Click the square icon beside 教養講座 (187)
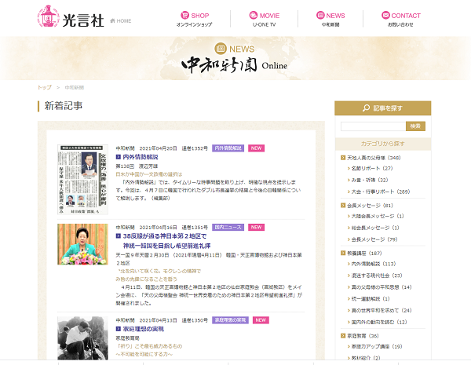The image size is (471, 365). pos(343,253)
